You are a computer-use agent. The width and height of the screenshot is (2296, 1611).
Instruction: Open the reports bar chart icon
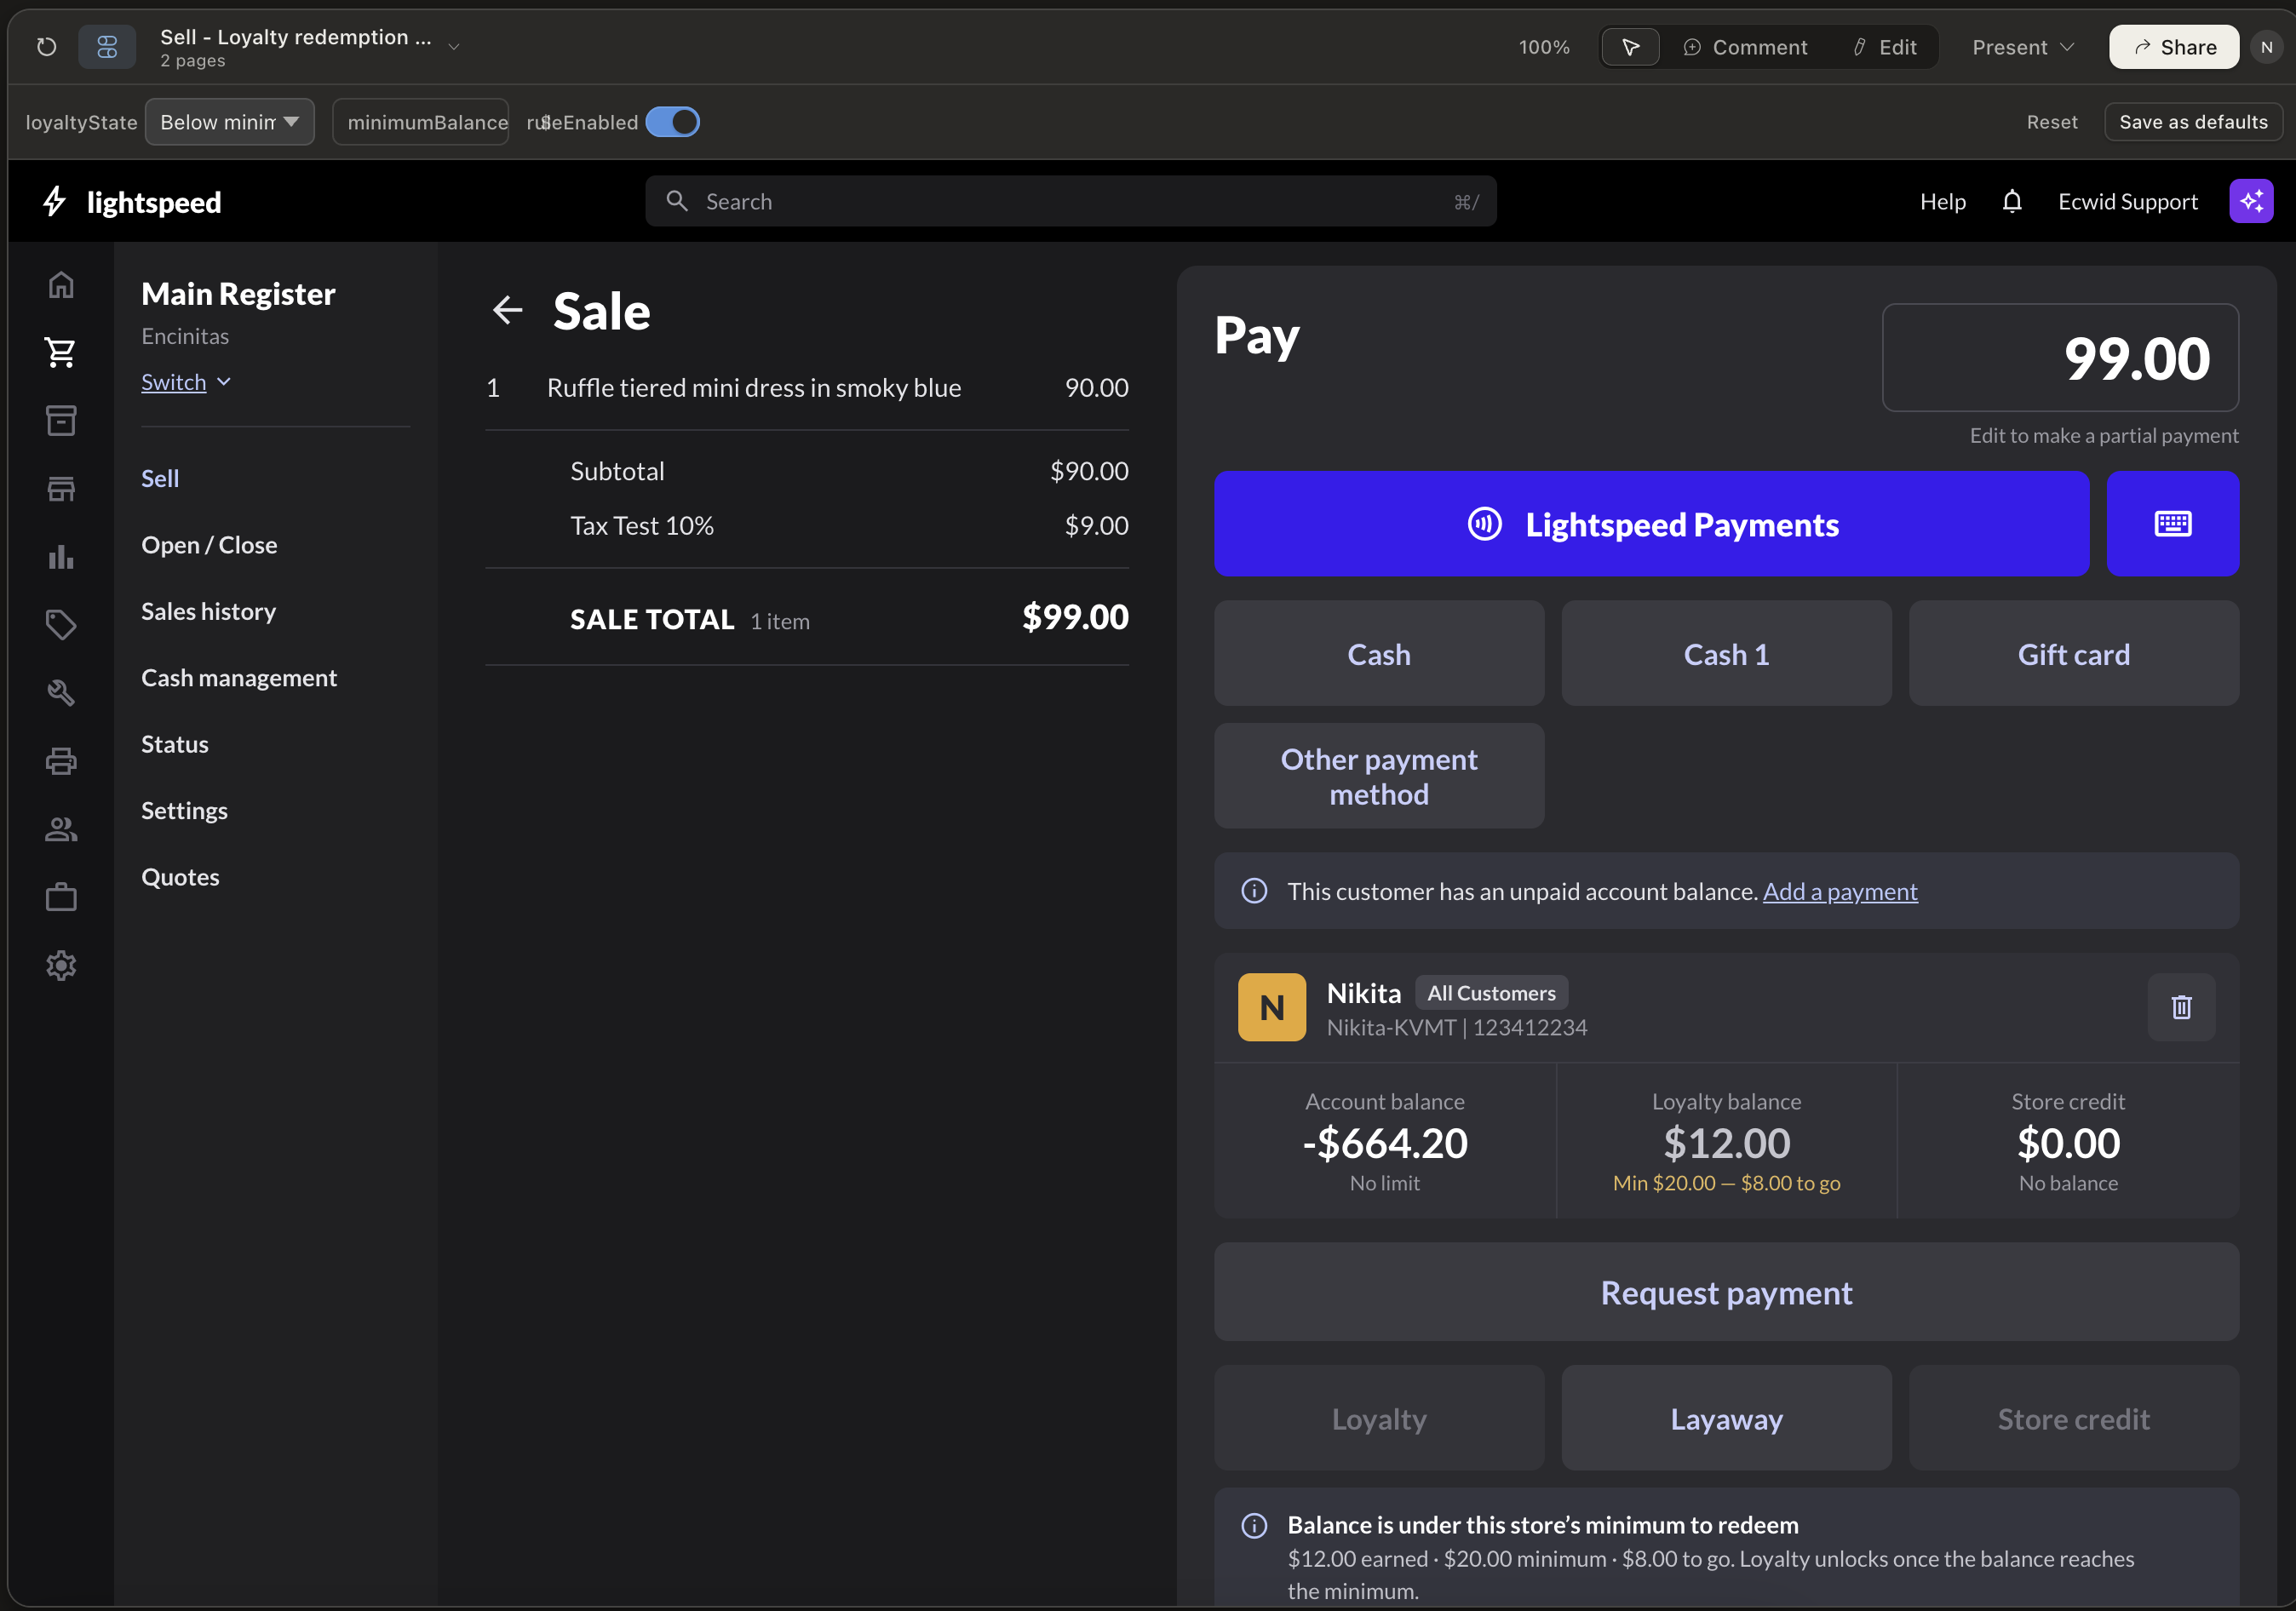tap(61, 556)
